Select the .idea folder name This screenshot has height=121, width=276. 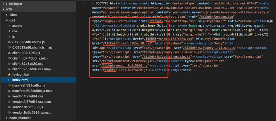pyautogui.click(x=13, y=15)
